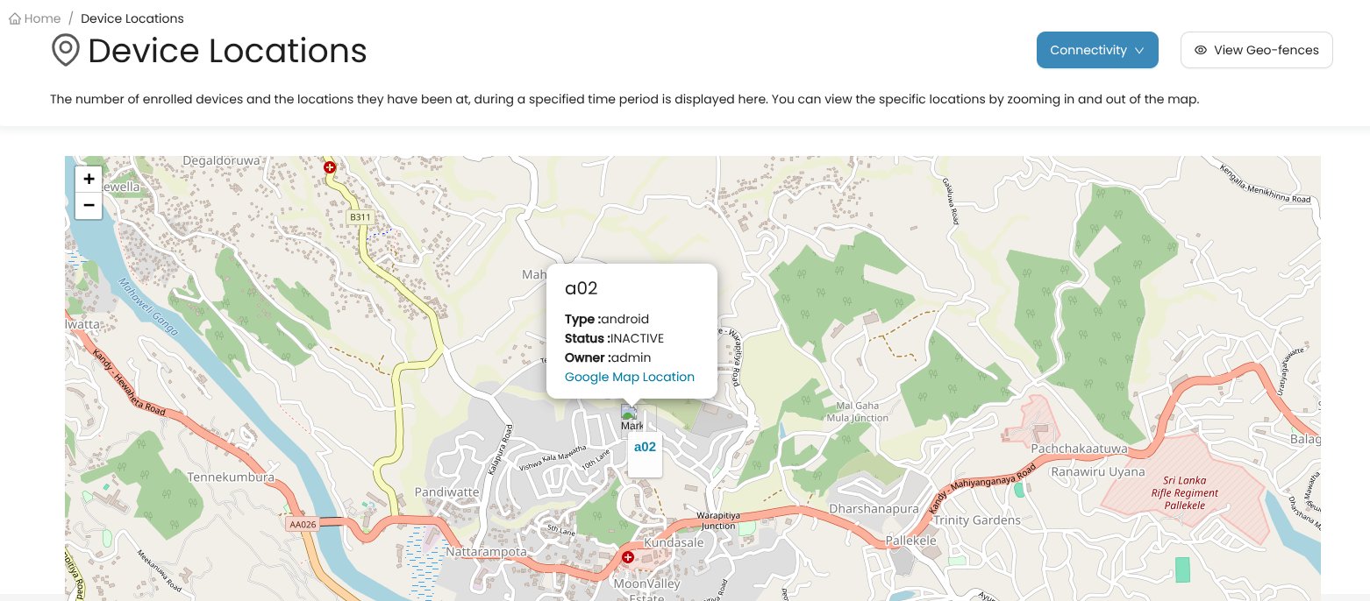Click the AA026 road shield label
This screenshot has height=601, width=1370.
pyautogui.click(x=302, y=525)
